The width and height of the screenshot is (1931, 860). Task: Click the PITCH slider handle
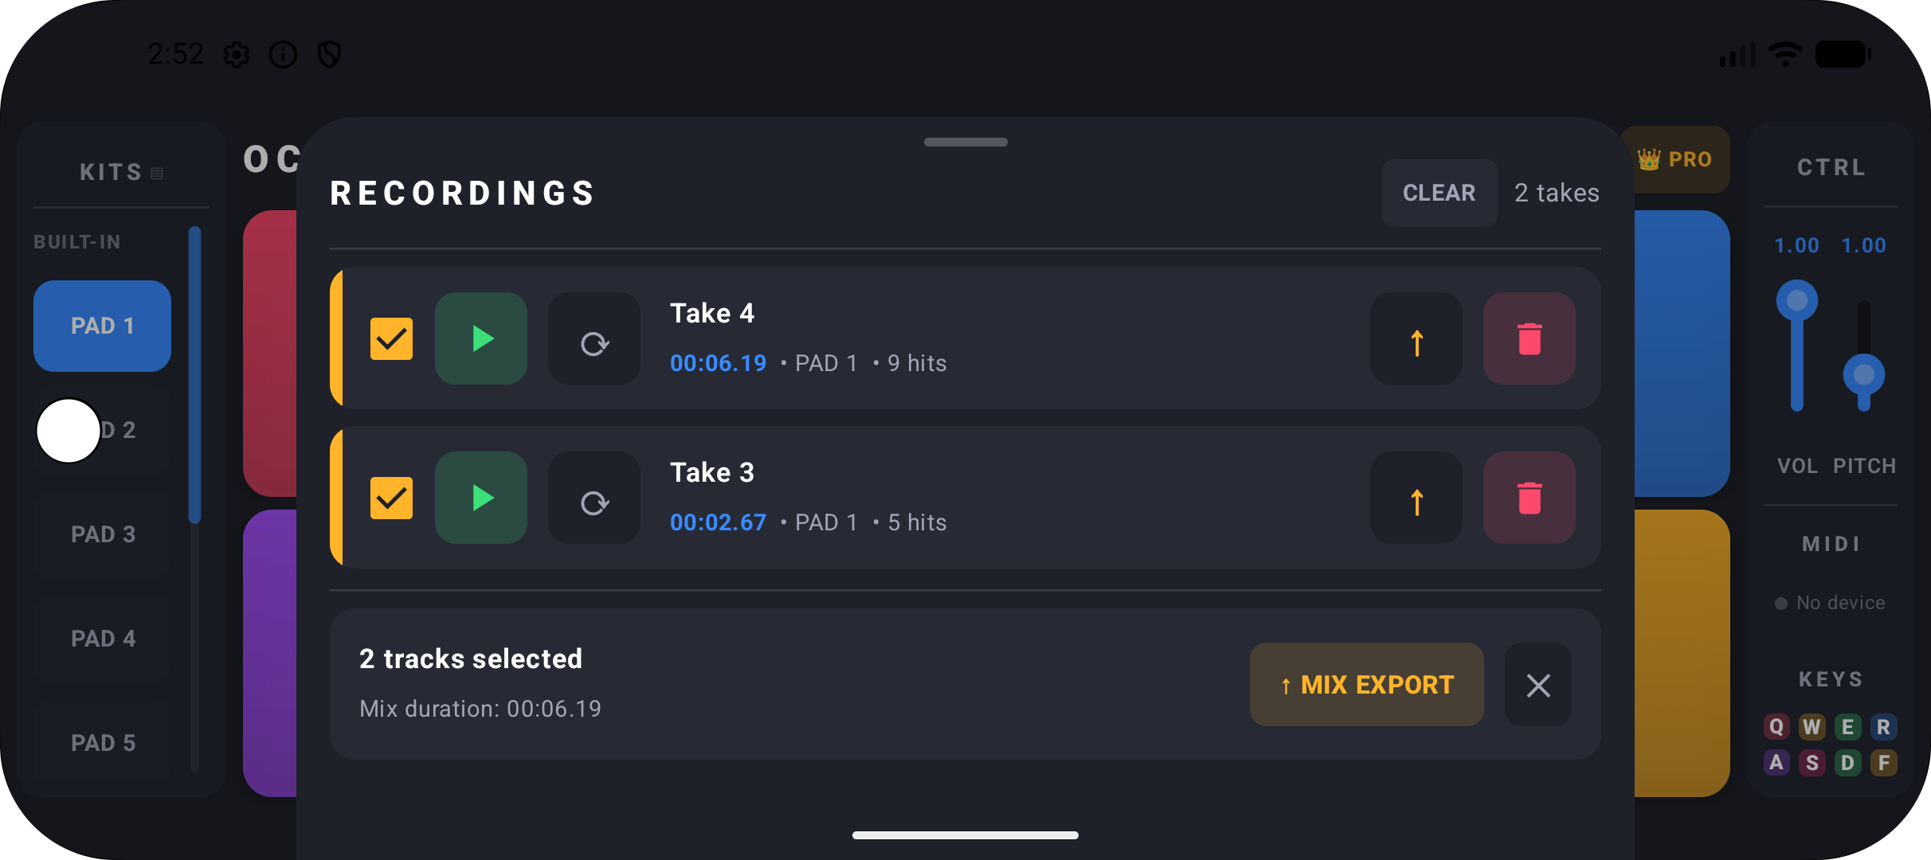(x=1863, y=374)
